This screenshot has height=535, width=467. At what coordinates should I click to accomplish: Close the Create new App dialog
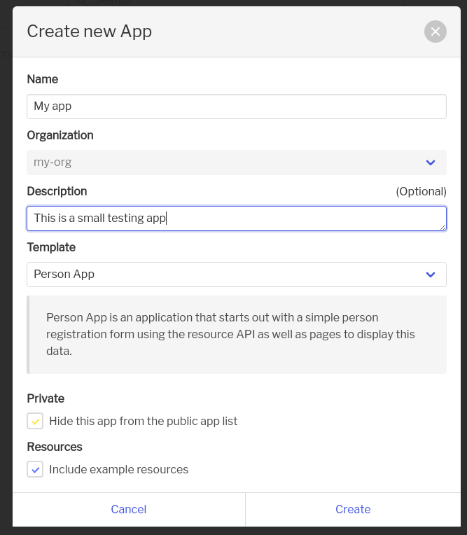tap(435, 32)
